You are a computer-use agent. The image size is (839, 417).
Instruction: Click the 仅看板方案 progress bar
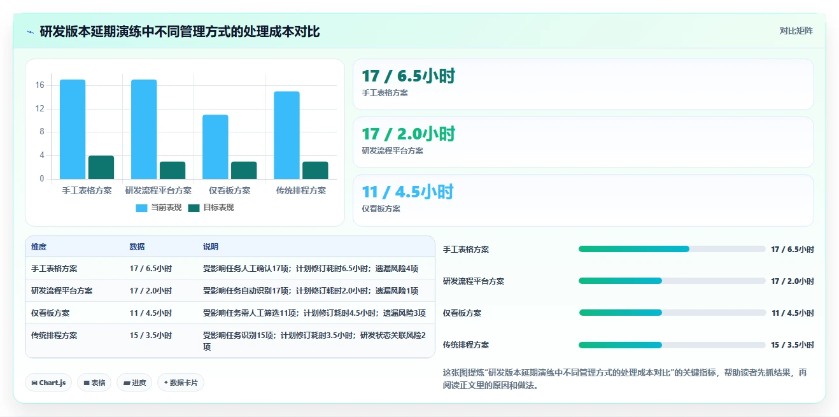[672, 313]
